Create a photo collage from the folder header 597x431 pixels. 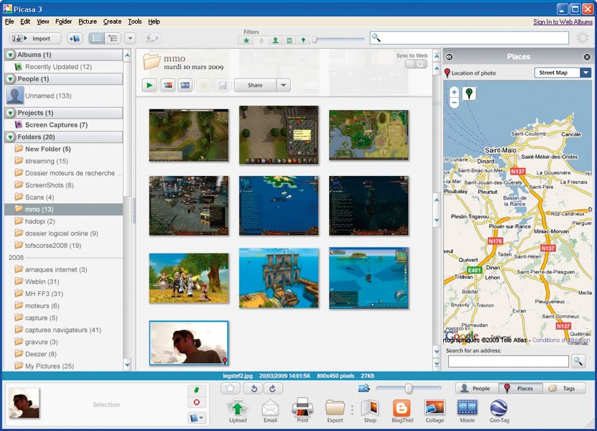pos(167,85)
